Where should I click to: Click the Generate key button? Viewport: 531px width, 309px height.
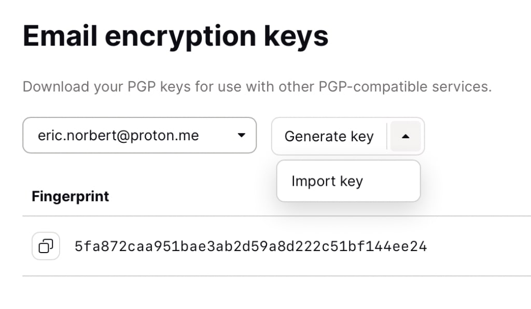[329, 136]
